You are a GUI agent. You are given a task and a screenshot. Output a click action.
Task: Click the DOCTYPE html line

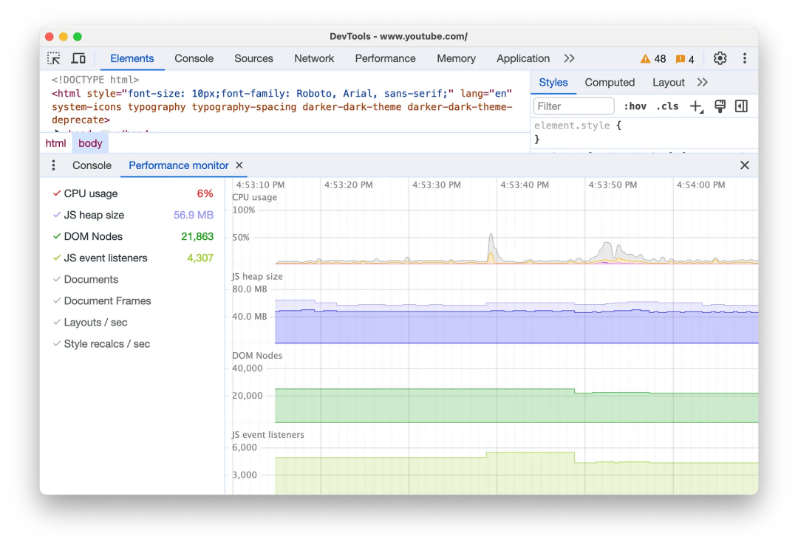(x=95, y=80)
